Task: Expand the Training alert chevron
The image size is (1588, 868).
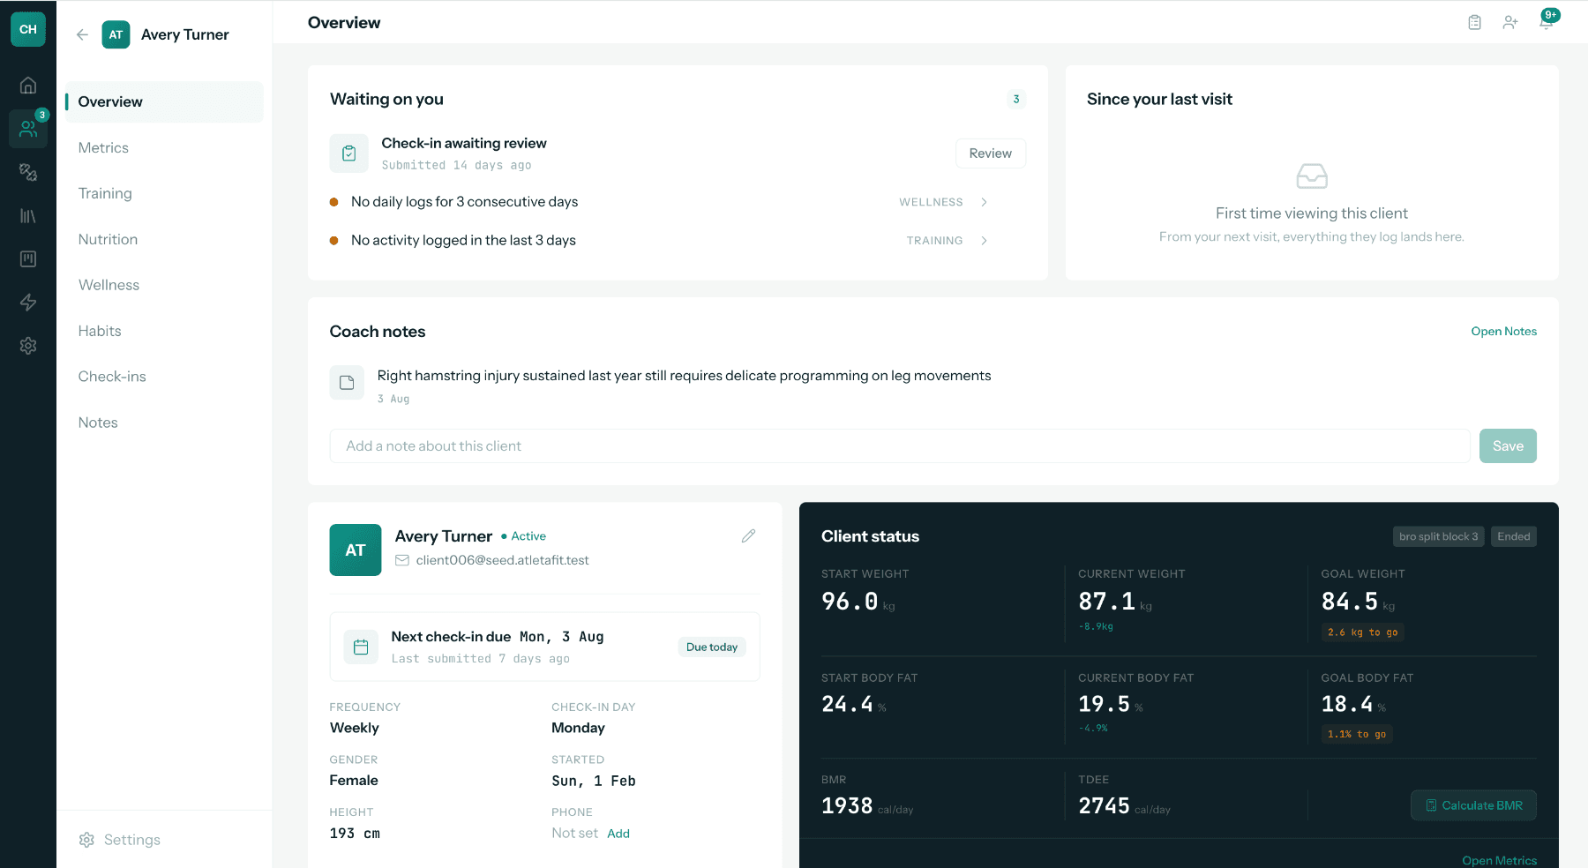Action: point(984,240)
